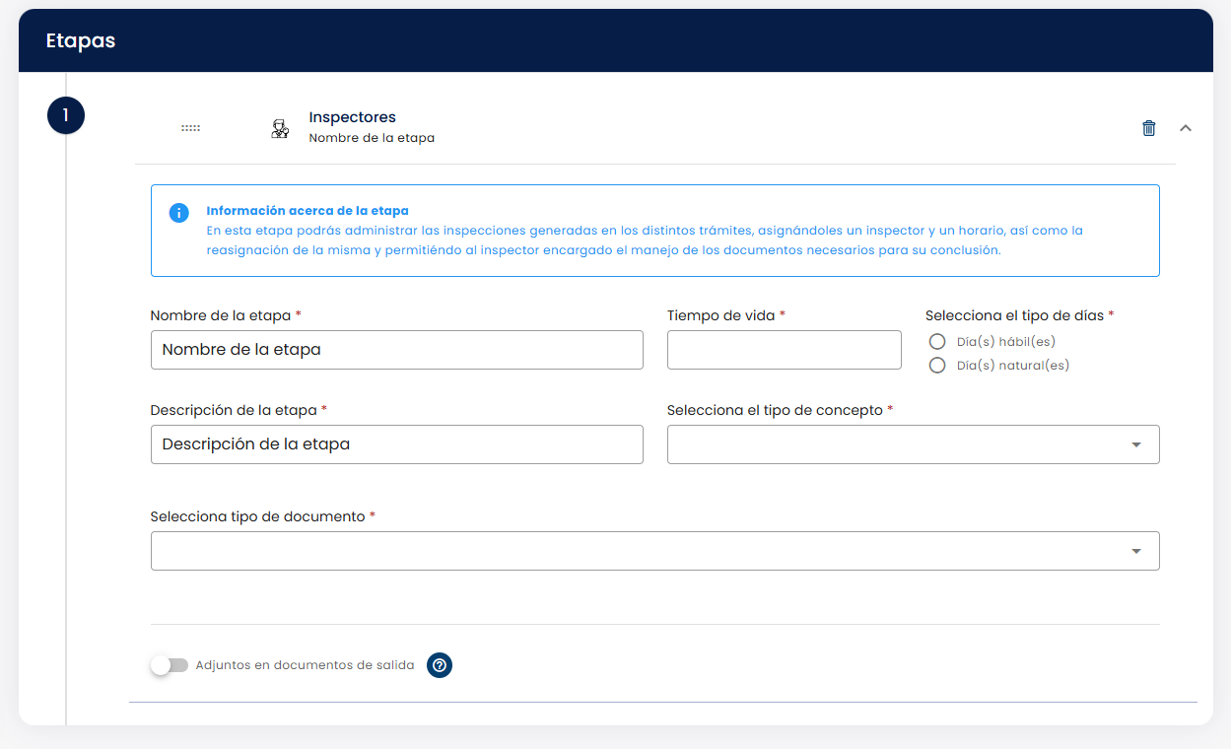Click the Etapas header title
This screenshot has width=1231, height=749.
[81, 40]
